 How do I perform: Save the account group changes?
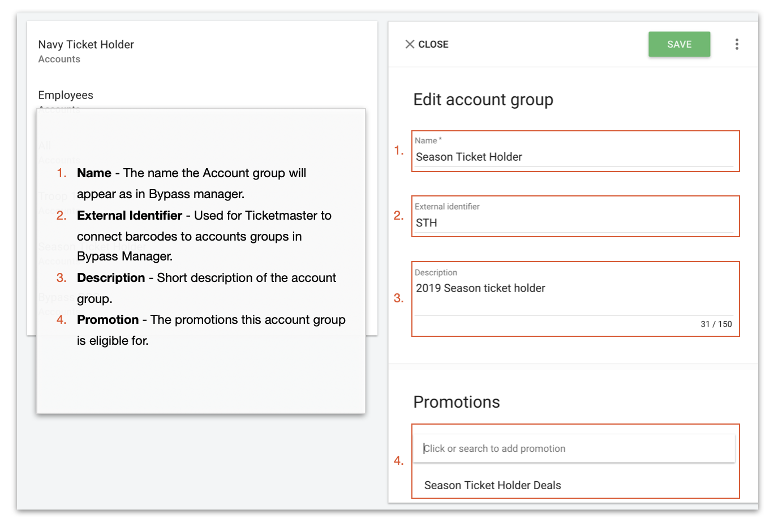point(679,44)
